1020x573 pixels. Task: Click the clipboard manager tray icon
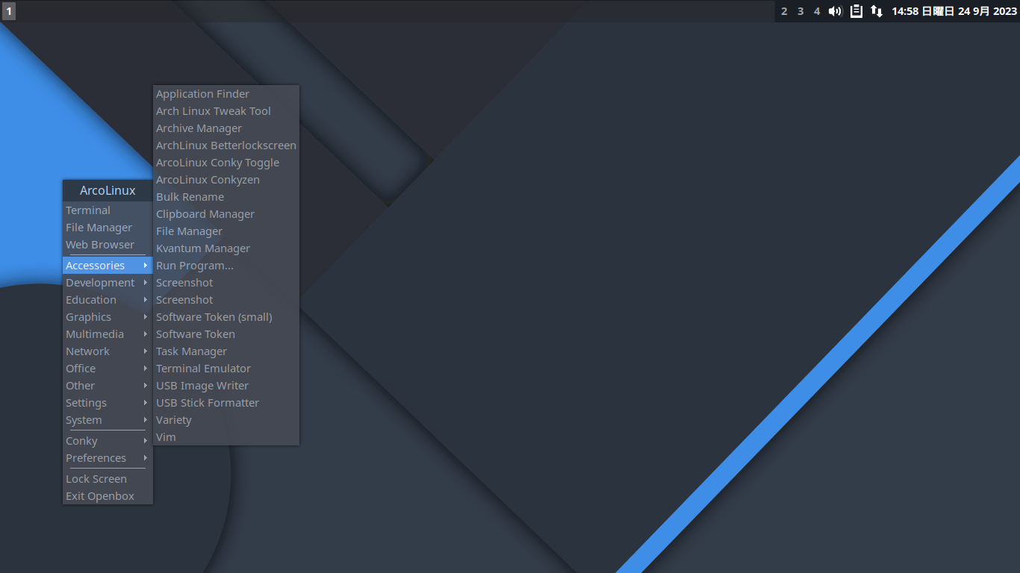tap(856, 11)
